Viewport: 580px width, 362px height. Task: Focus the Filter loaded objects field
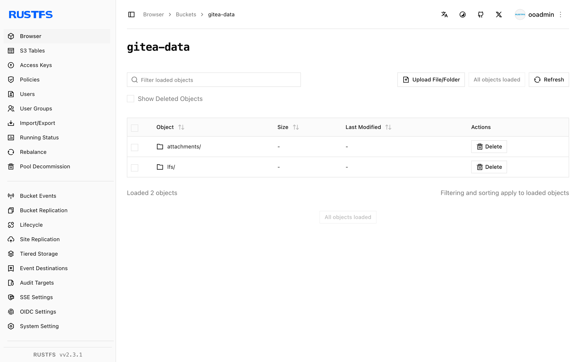(x=214, y=80)
